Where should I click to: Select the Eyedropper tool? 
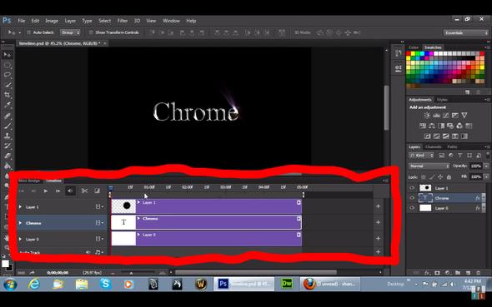pyautogui.click(x=8, y=105)
